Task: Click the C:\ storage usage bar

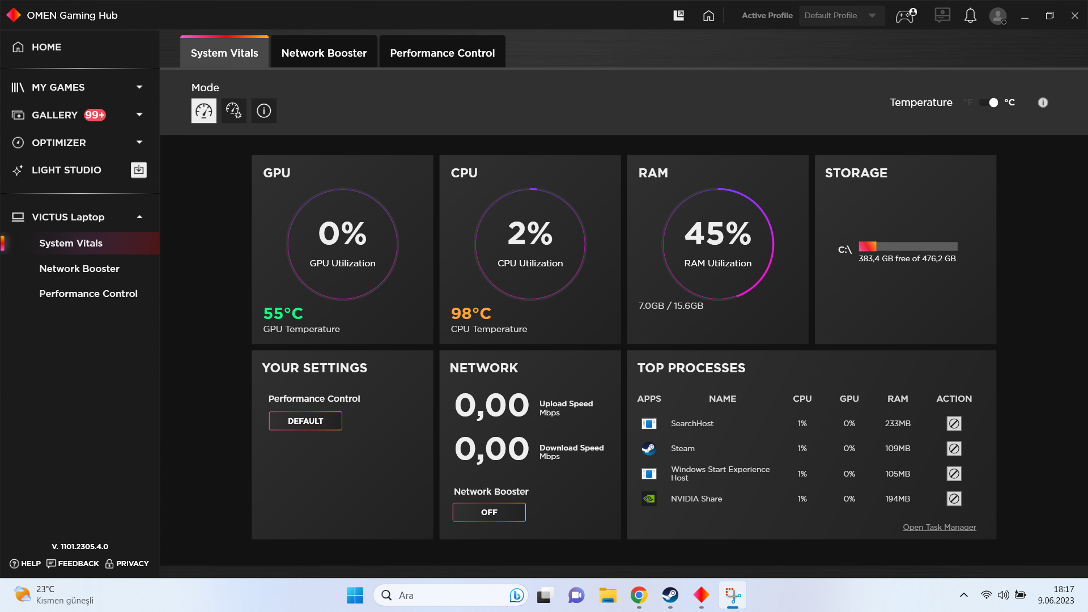Action: point(908,246)
